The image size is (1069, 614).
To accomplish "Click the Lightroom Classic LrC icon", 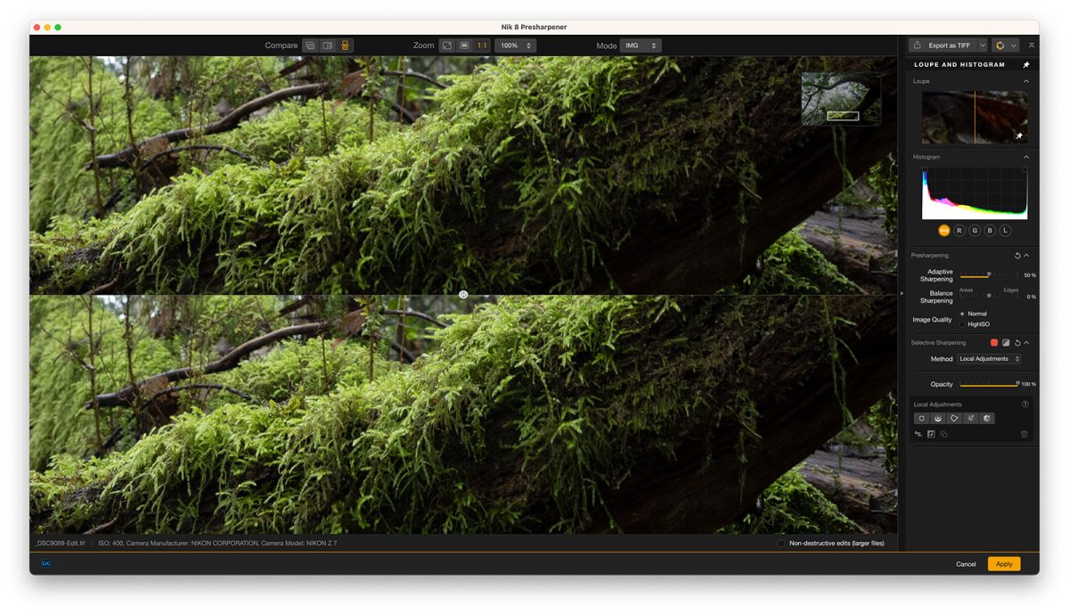I will [46, 563].
